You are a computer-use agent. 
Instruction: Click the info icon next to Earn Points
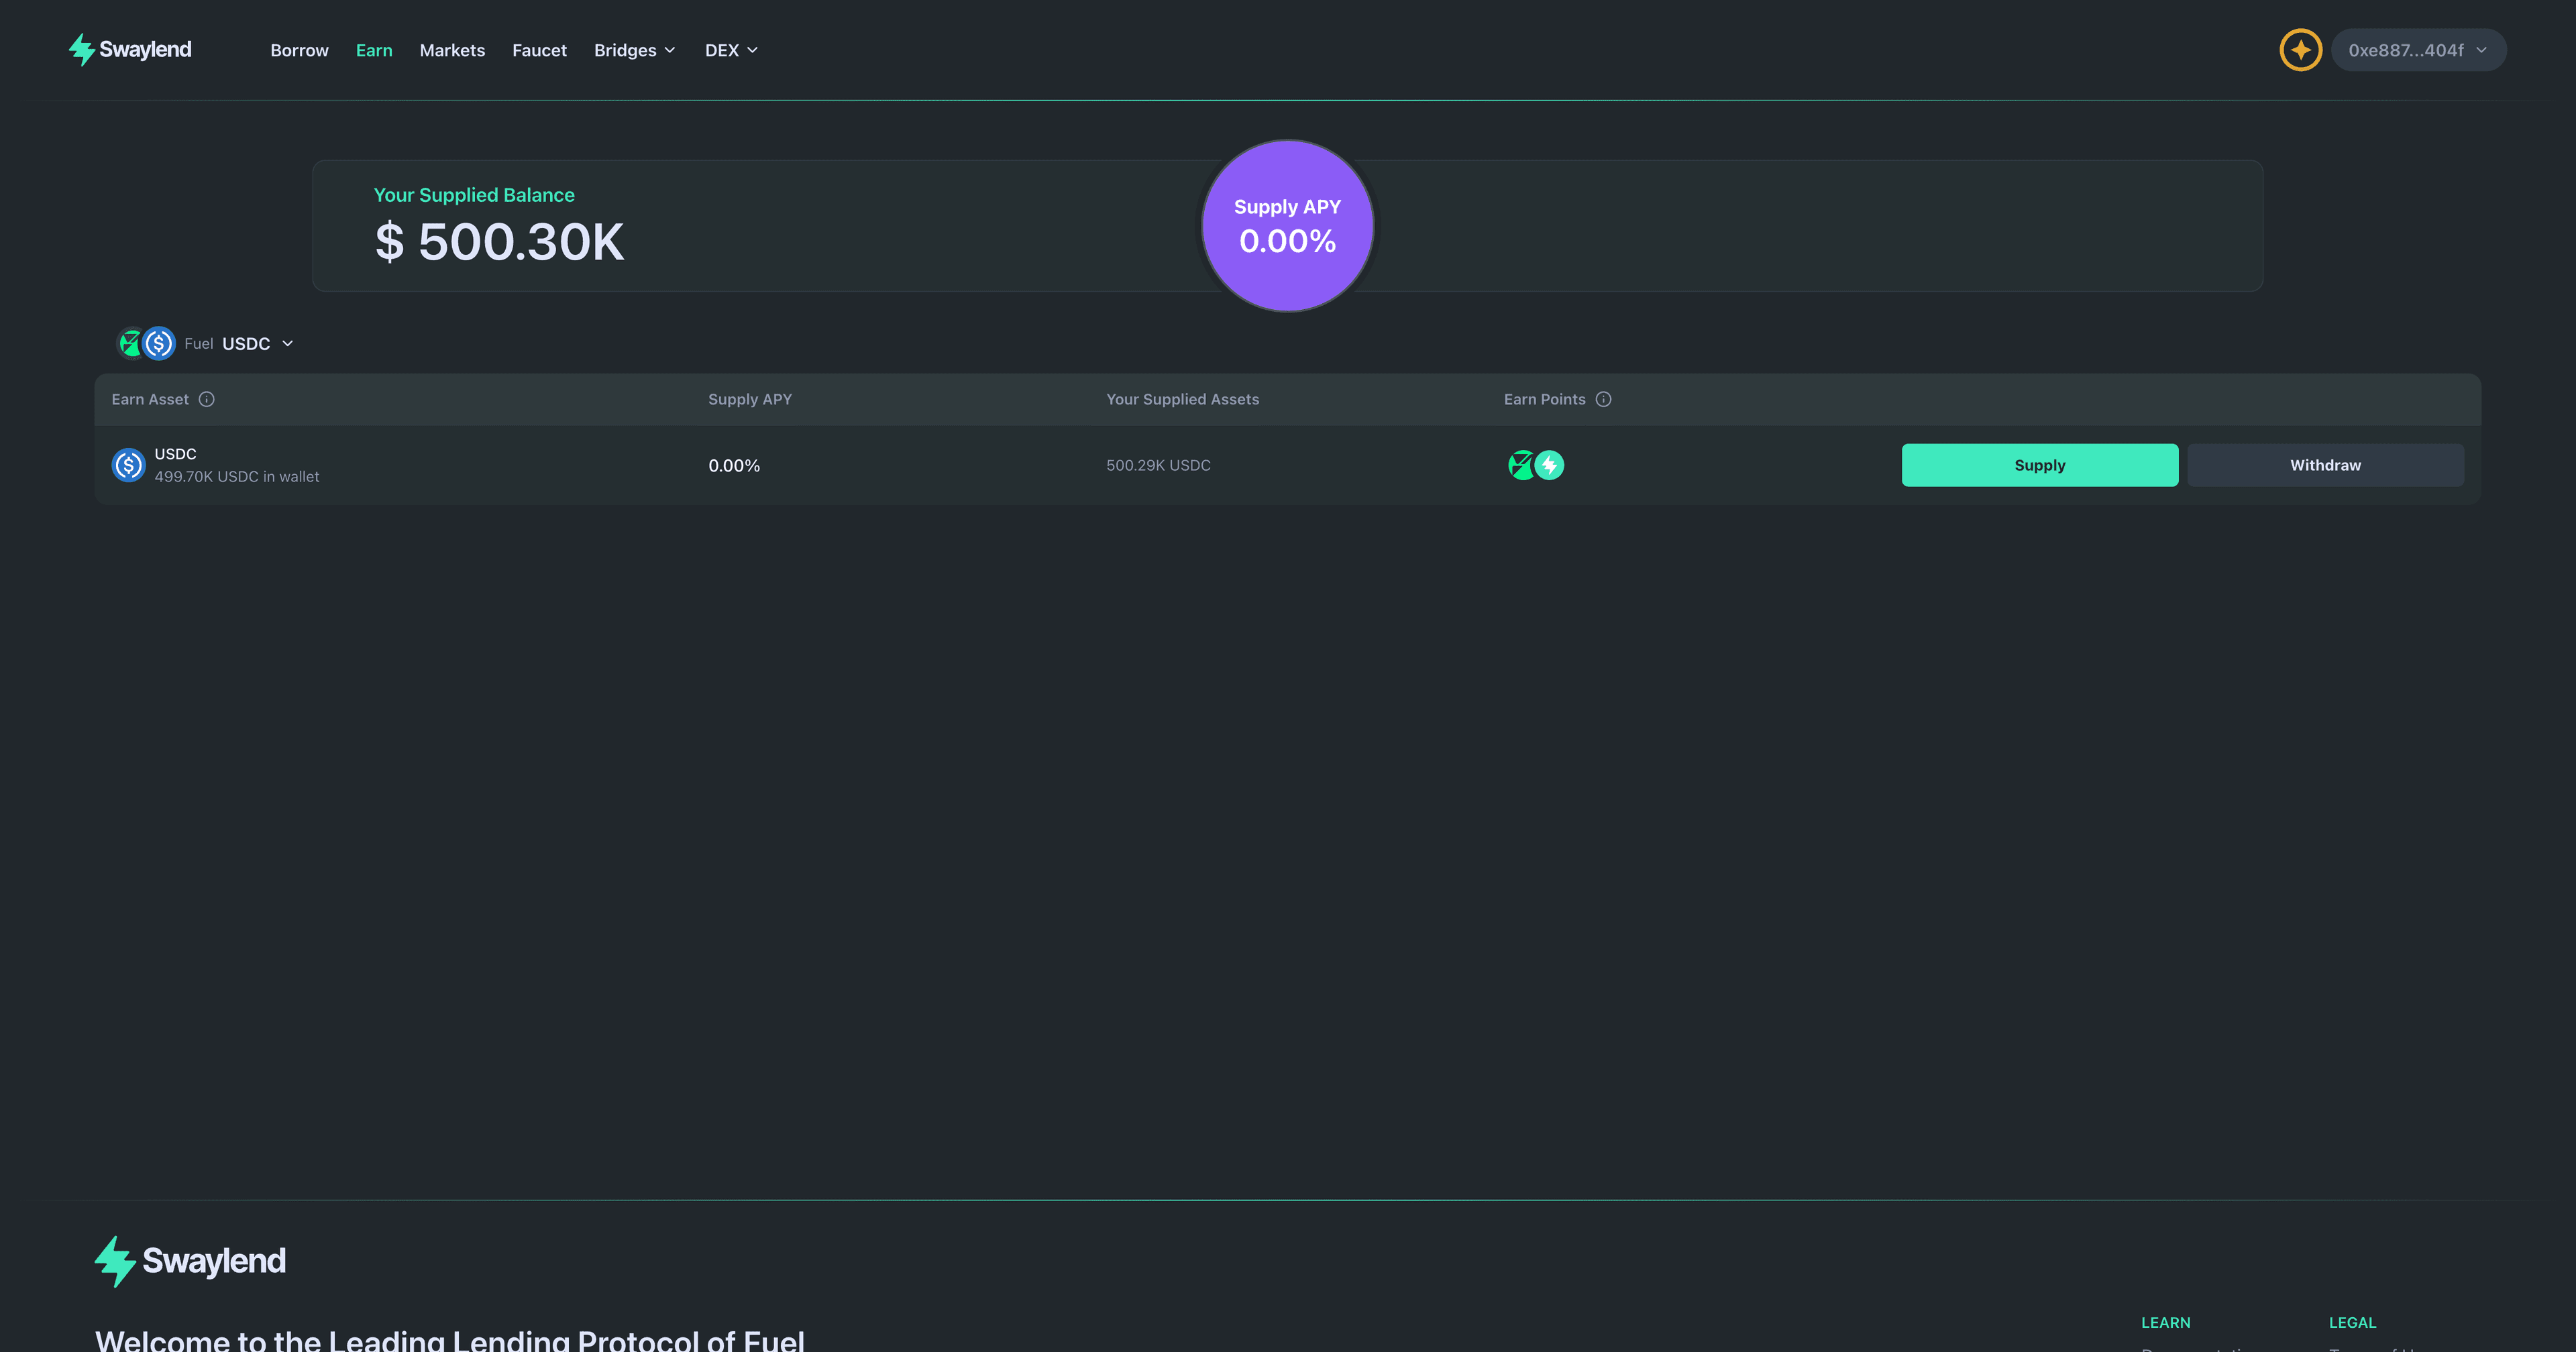(1604, 399)
